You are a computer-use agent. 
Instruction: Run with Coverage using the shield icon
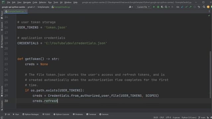162,7
